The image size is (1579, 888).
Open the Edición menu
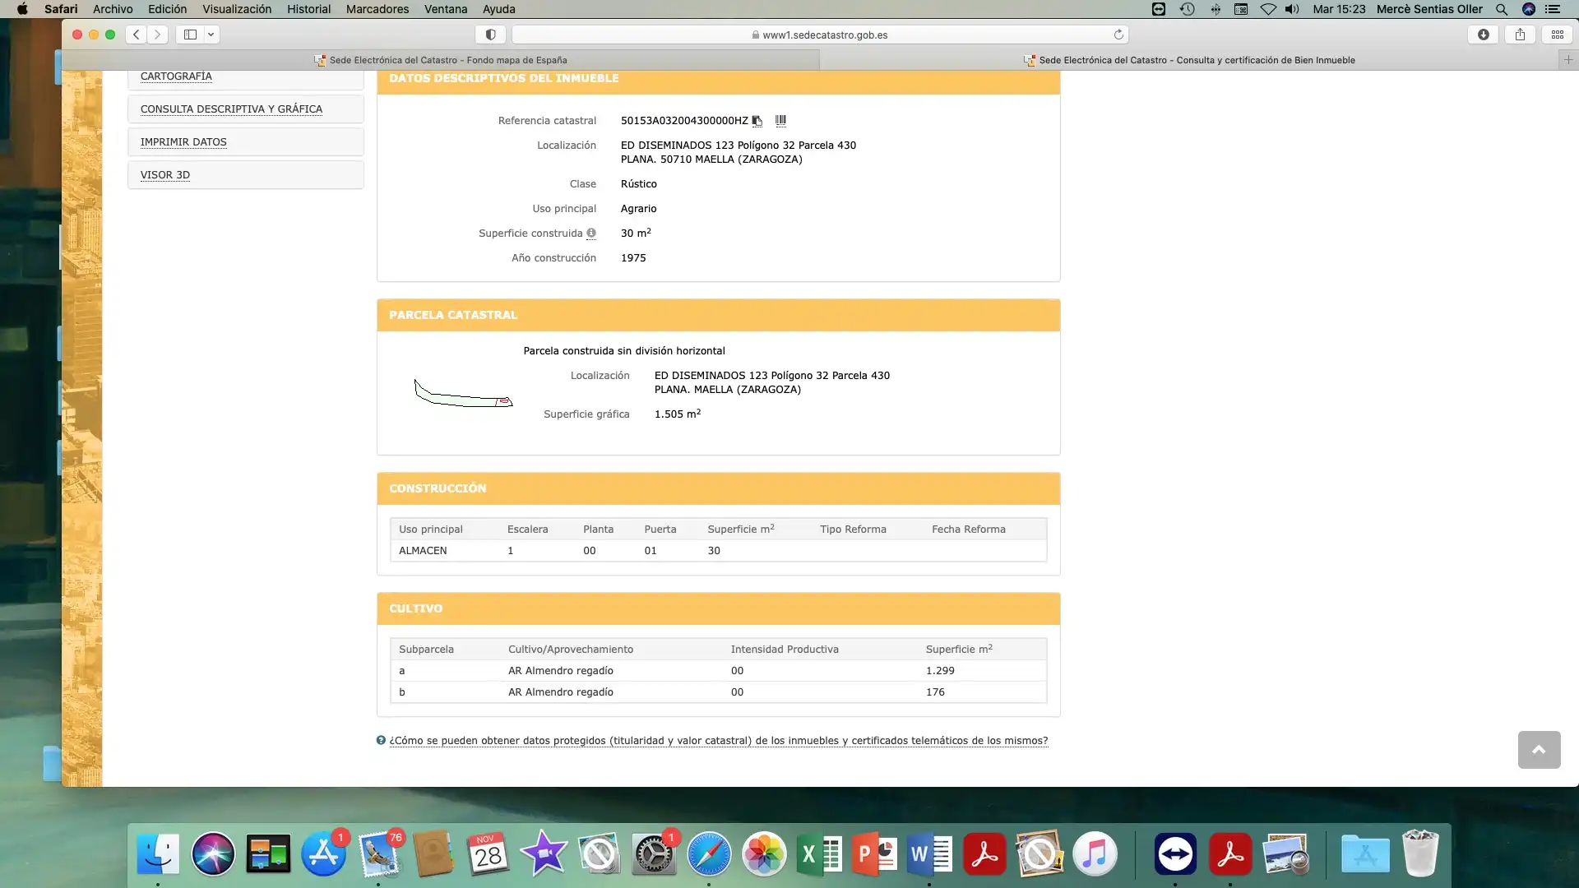pyautogui.click(x=167, y=9)
